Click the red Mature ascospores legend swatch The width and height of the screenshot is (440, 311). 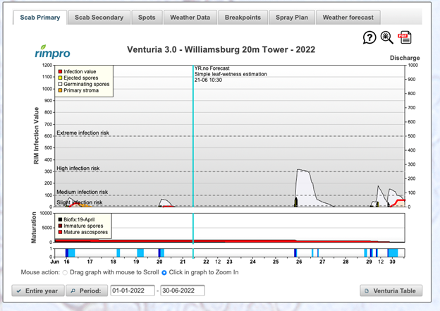[61, 232]
